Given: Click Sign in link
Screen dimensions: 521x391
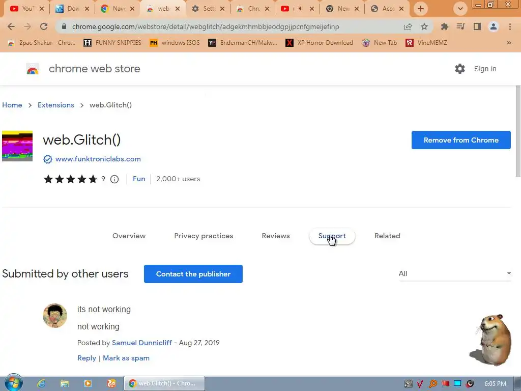Looking at the screenshot, I should coord(485,69).
